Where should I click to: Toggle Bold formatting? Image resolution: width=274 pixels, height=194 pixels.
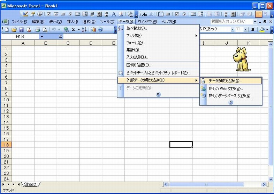tap(253, 29)
